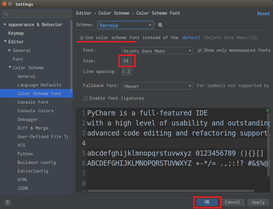Image resolution: width=273 pixels, height=209 pixels.
Task: Open Language Defaults settings page
Action: point(39,85)
